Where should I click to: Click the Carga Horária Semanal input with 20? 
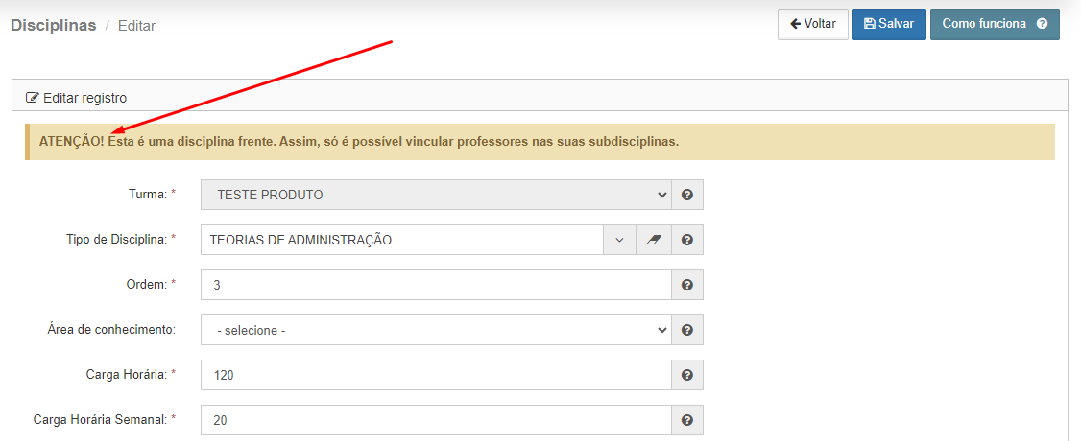(436, 420)
